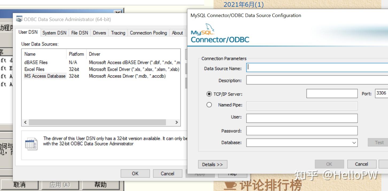Click the TCP/IP Server address field
The height and width of the screenshot is (191, 388).
(x=332, y=94)
